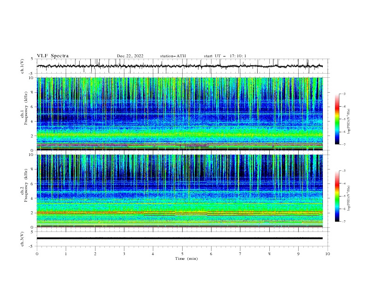Click the "7" tick on time axis
This screenshot has height=285, width=369.
tap(240, 254)
